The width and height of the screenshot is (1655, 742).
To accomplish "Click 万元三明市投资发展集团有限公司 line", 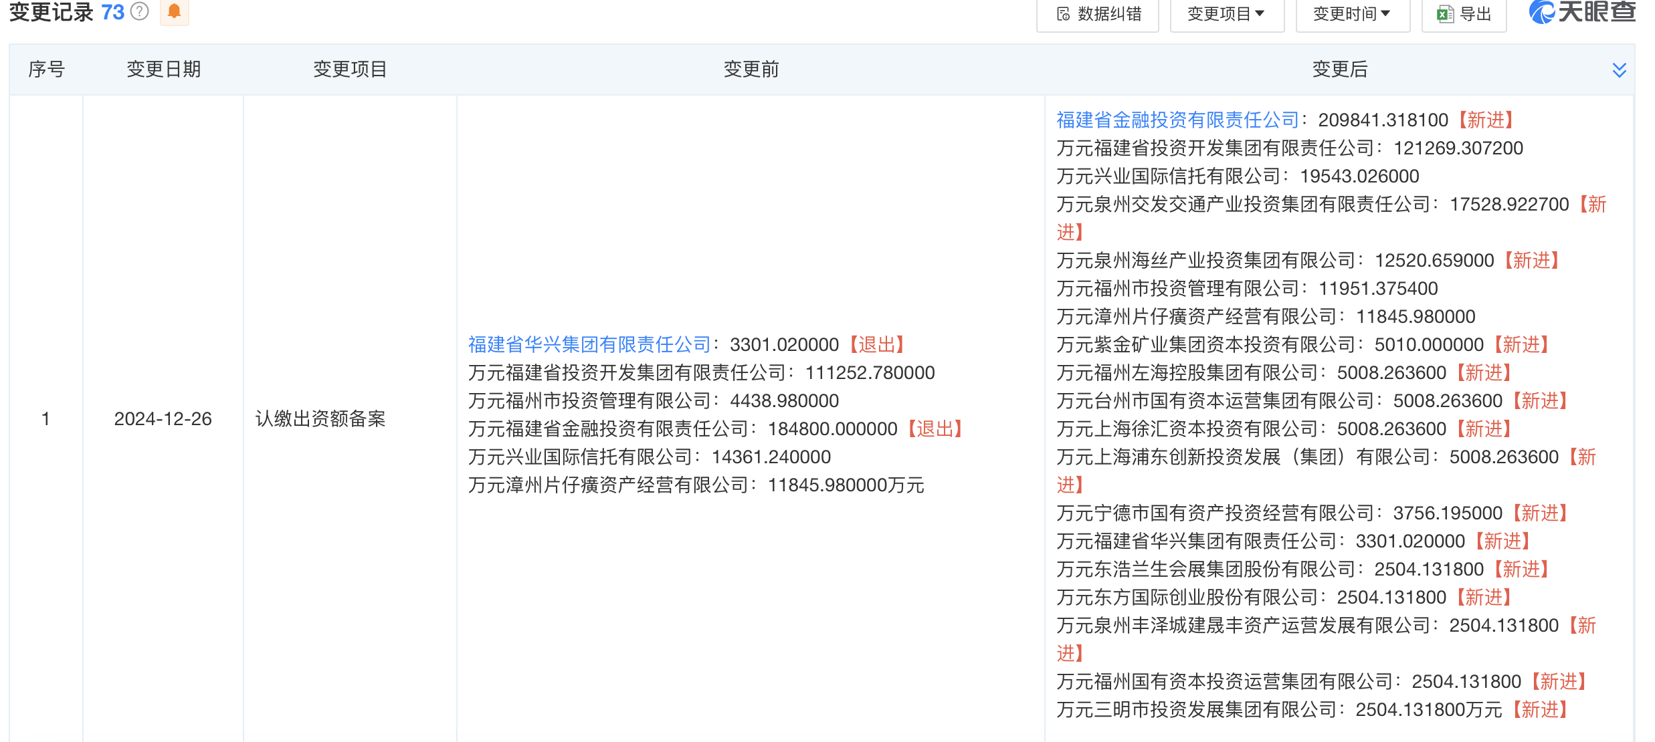I will coord(1312,709).
